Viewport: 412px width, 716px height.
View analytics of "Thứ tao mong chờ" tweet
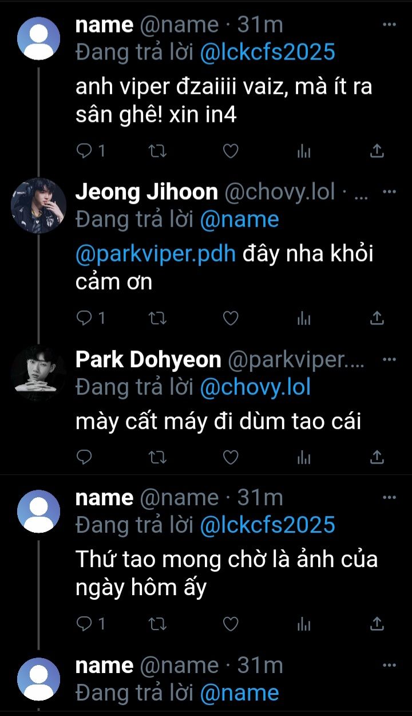(x=304, y=623)
